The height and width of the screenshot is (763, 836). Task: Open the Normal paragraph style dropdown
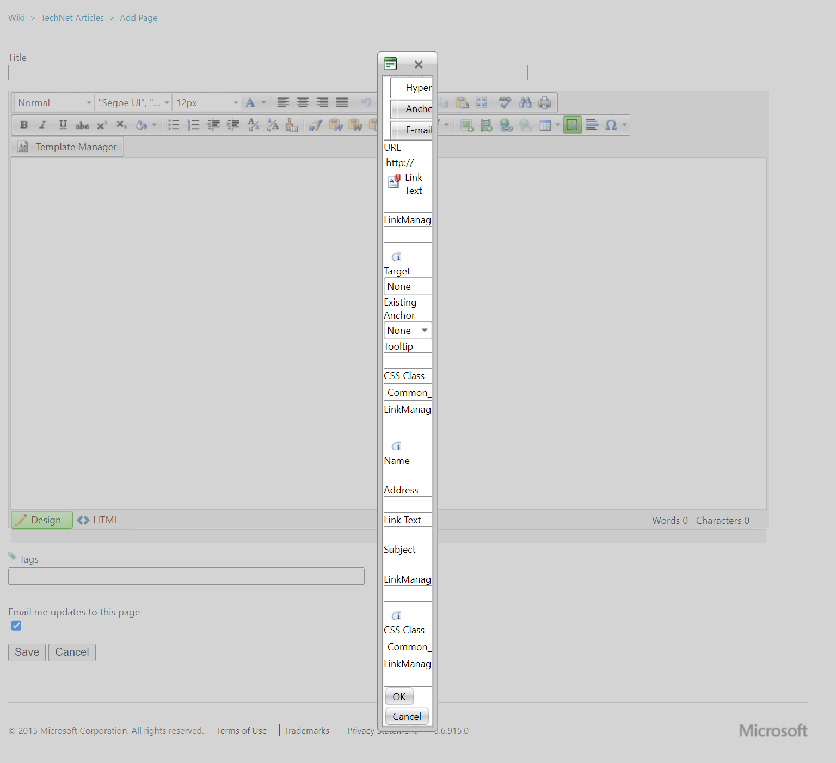pos(53,102)
